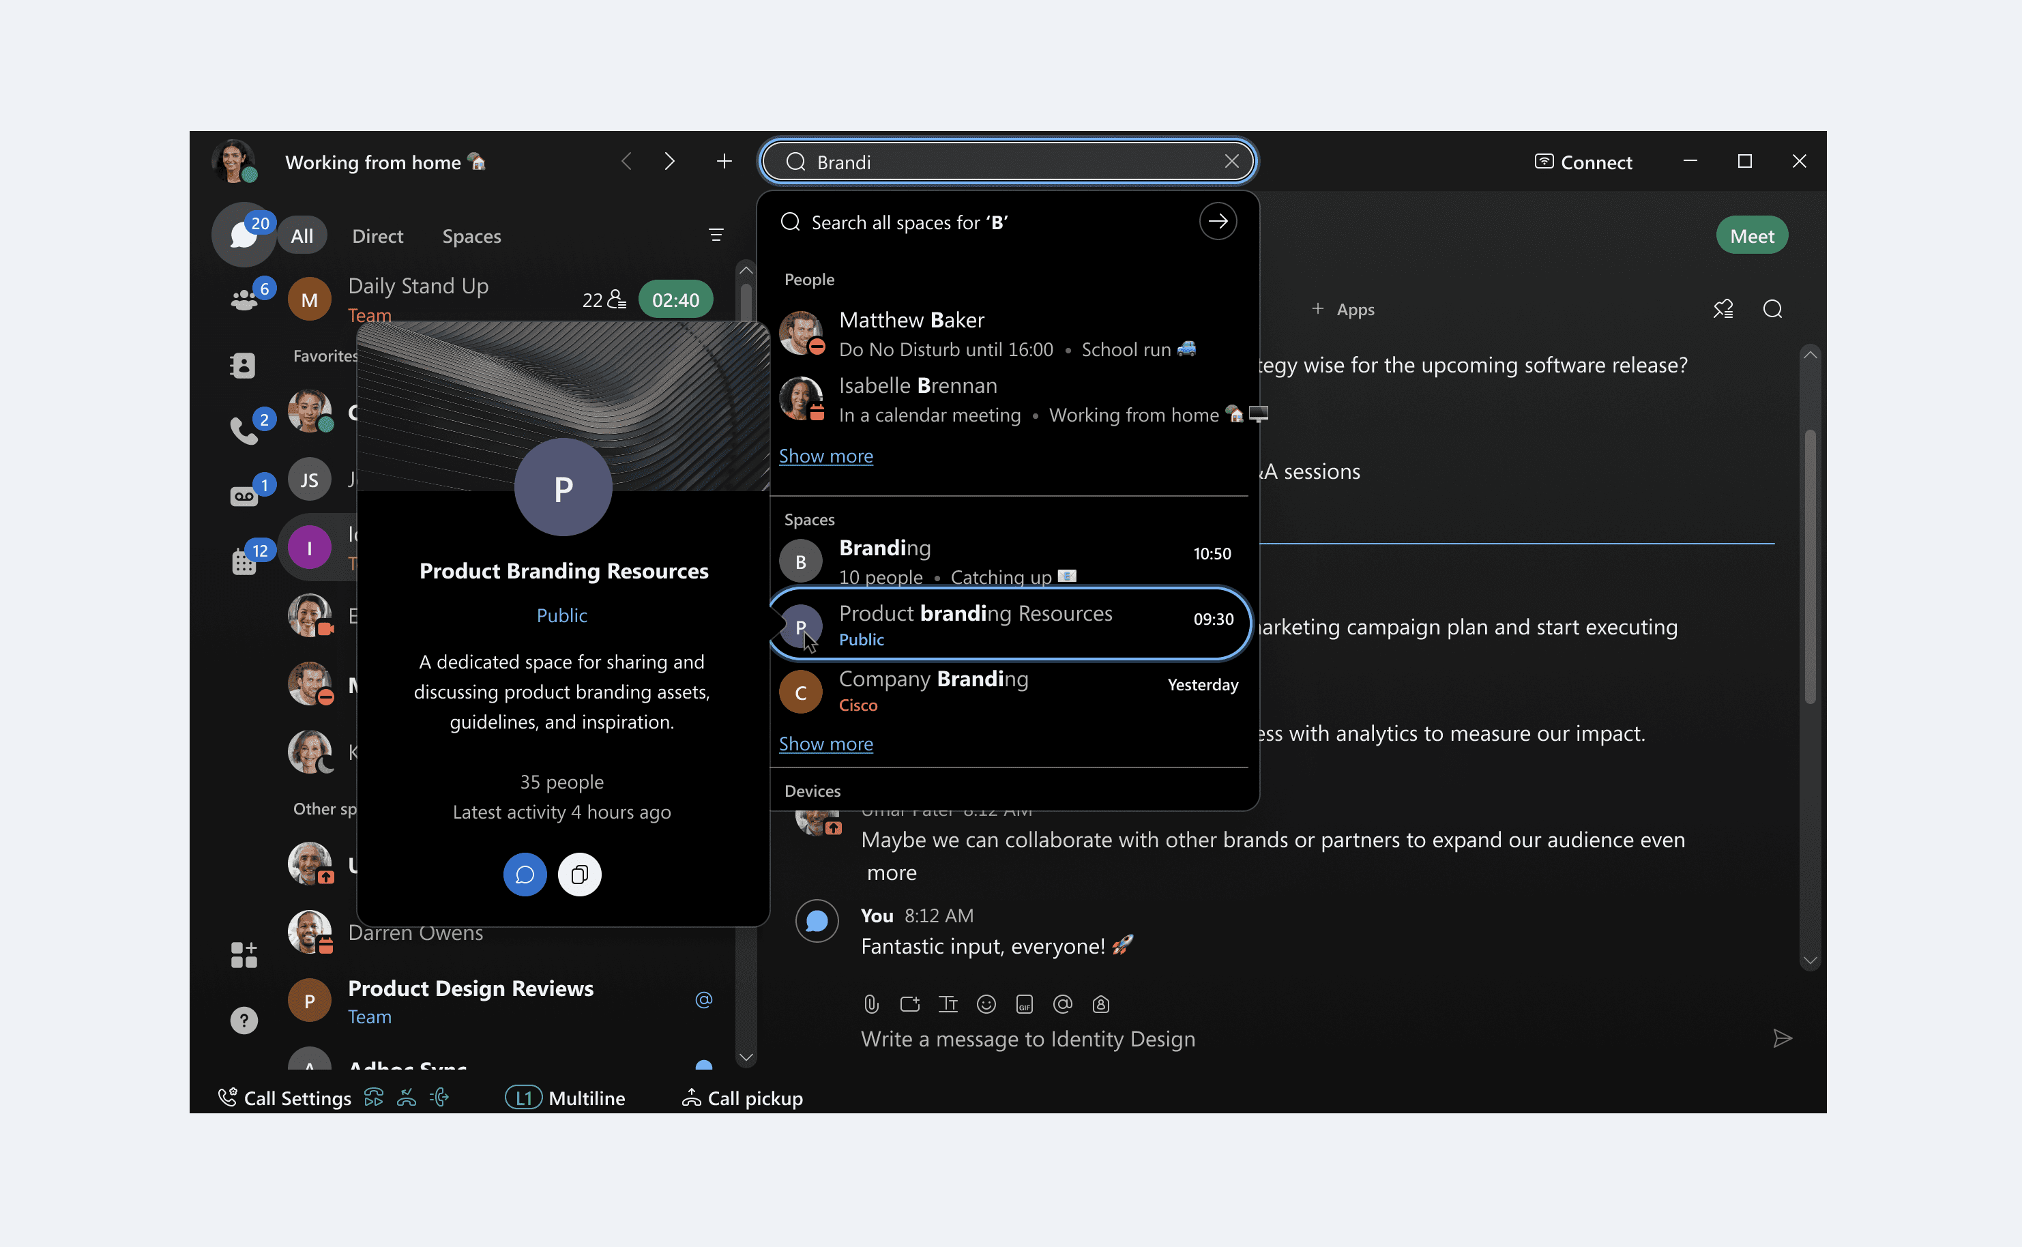Click the copy icon on the space card
This screenshot has width=2022, height=1247.
[x=580, y=875]
